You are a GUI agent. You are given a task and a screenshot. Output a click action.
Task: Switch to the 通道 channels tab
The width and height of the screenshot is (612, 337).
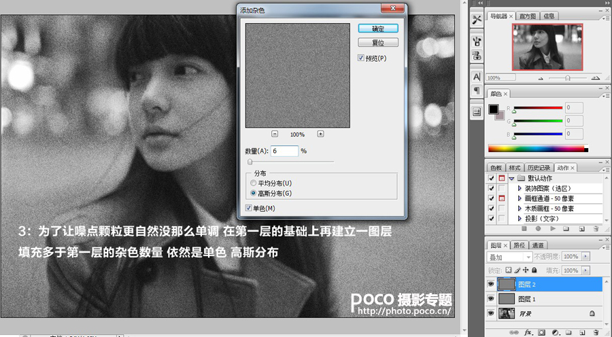[x=538, y=245]
